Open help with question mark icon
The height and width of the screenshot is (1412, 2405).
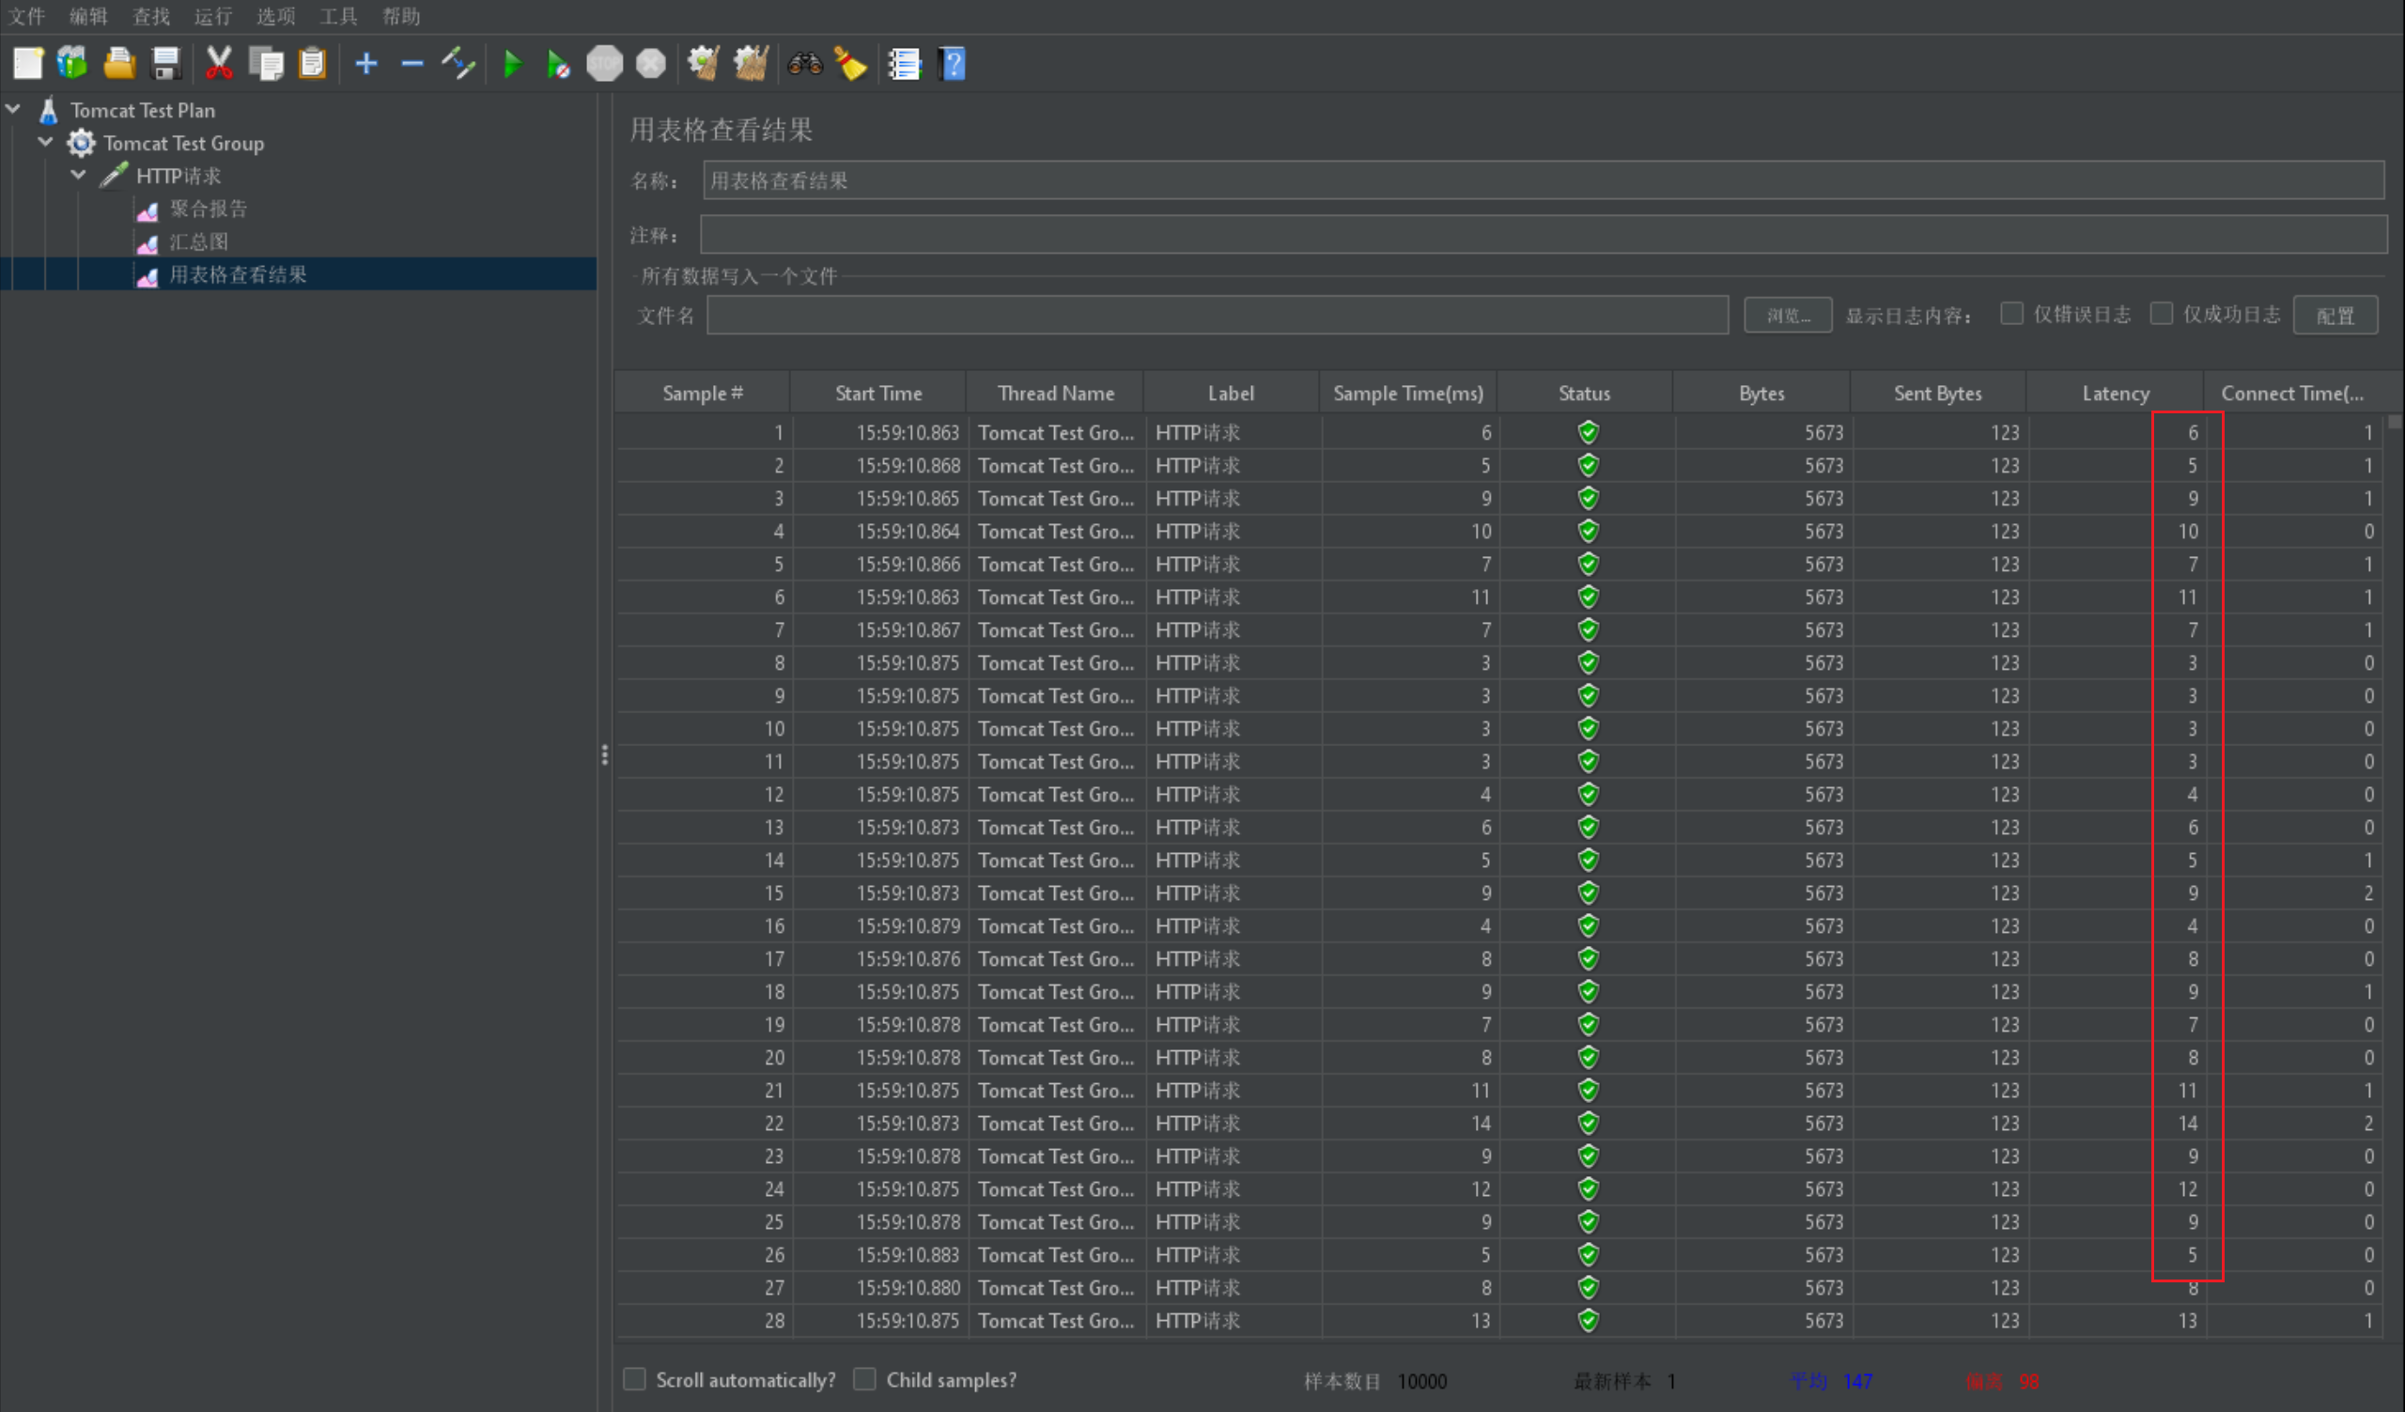pyautogui.click(x=952, y=64)
